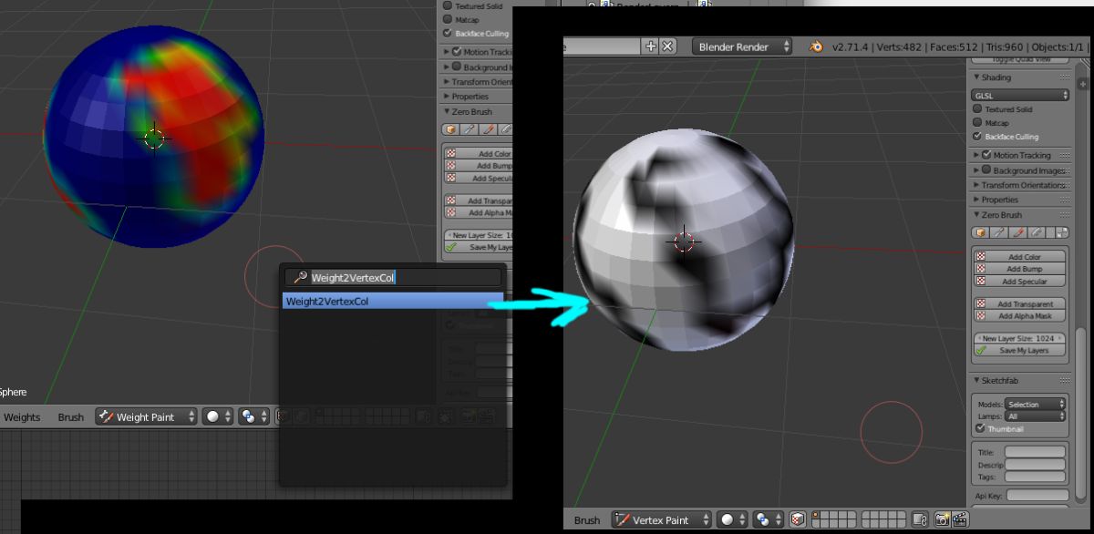Viewport: 1094px width, 534px height.
Task: Select the red brush icon in right Zero Brush panel
Action: (x=1018, y=233)
